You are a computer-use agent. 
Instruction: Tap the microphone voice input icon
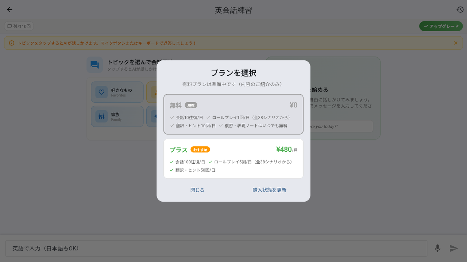437,248
